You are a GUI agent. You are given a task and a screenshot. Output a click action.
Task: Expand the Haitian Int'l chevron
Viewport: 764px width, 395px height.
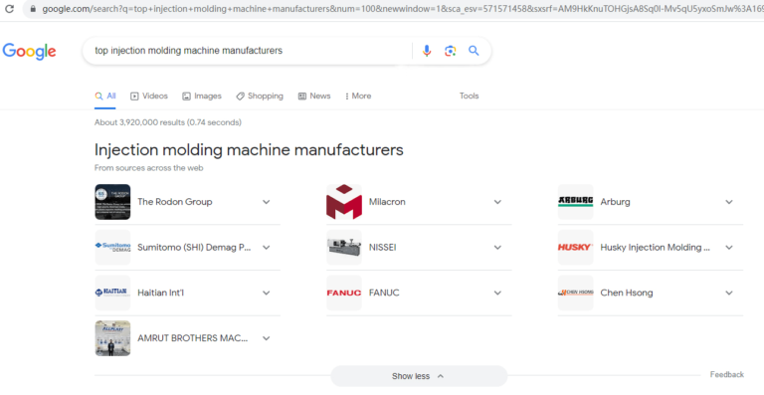pos(266,293)
